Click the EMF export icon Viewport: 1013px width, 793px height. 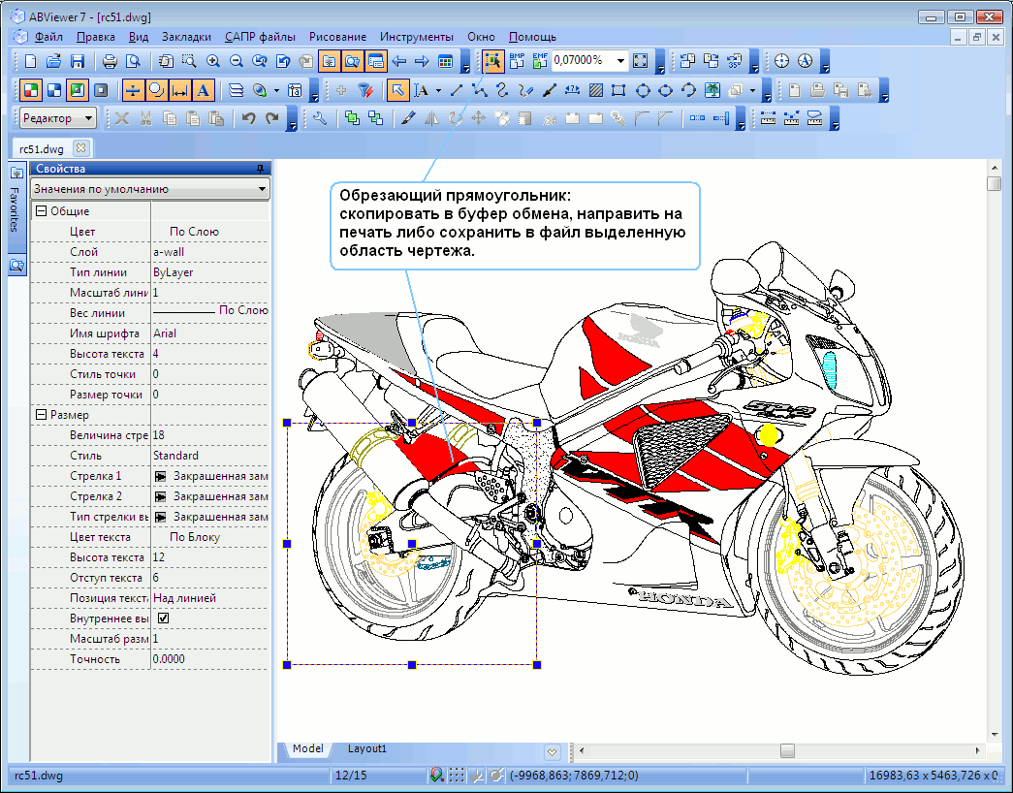[540, 61]
